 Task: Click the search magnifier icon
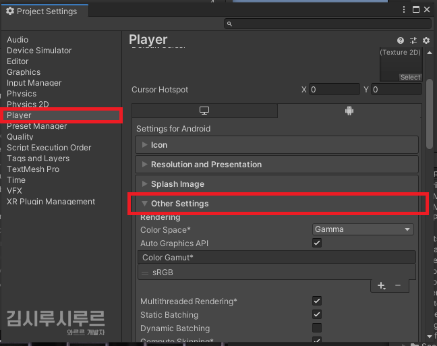pos(229,24)
